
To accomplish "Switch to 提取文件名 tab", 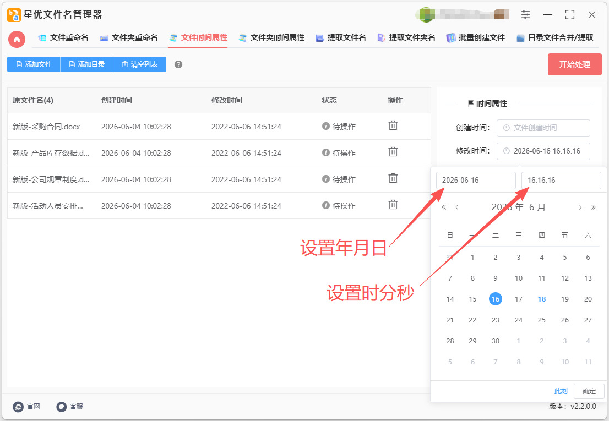I will coord(341,37).
